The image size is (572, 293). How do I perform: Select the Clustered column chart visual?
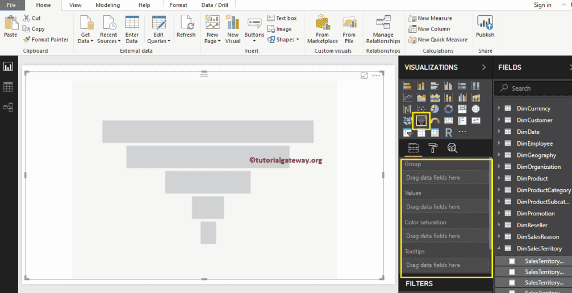click(x=448, y=86)
